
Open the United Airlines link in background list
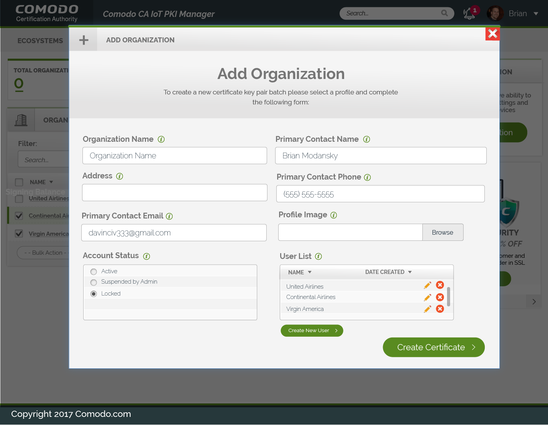click(49, 198)
